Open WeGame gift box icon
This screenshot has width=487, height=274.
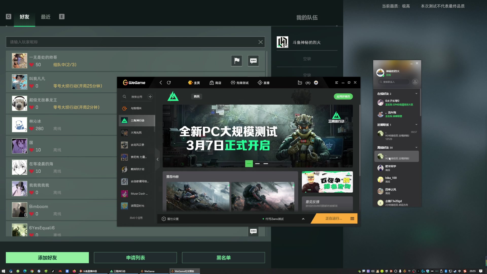click(300, 83)
